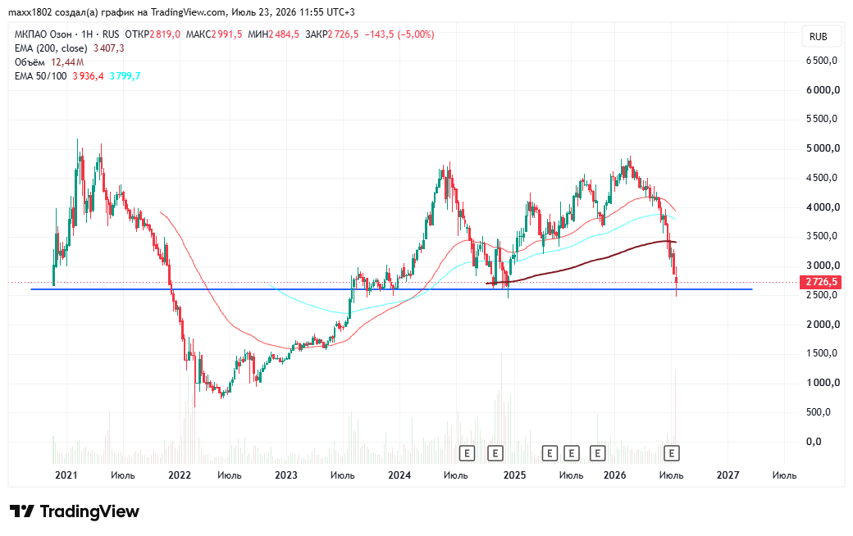Click the 2021 time axis label

point(66,475)
